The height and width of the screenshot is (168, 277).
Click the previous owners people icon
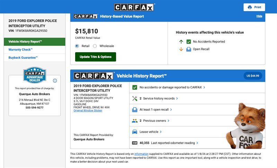pos(135,121)
